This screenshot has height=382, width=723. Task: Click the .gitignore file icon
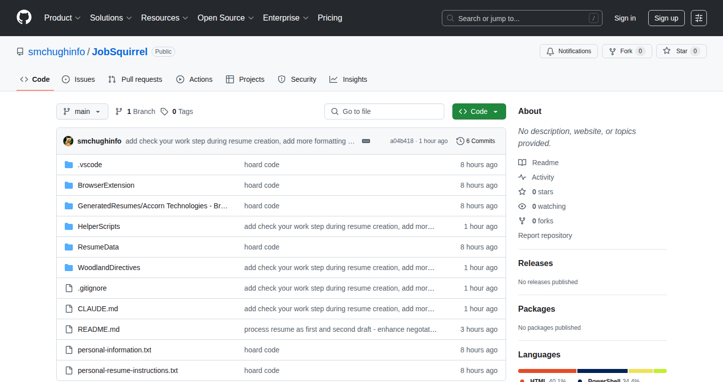pyautogui.click(x=69, y=288)
